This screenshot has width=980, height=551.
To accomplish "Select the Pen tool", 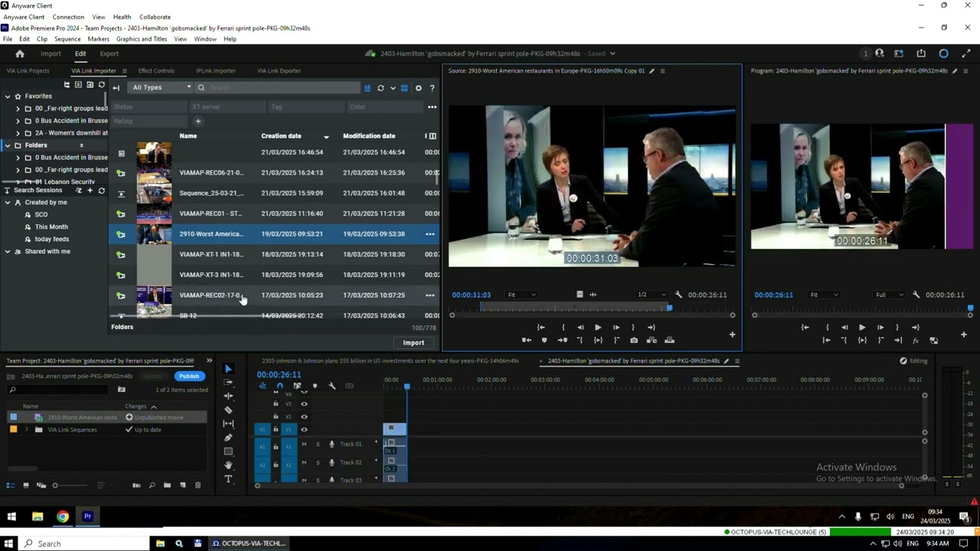I will (x=228, y=438).
